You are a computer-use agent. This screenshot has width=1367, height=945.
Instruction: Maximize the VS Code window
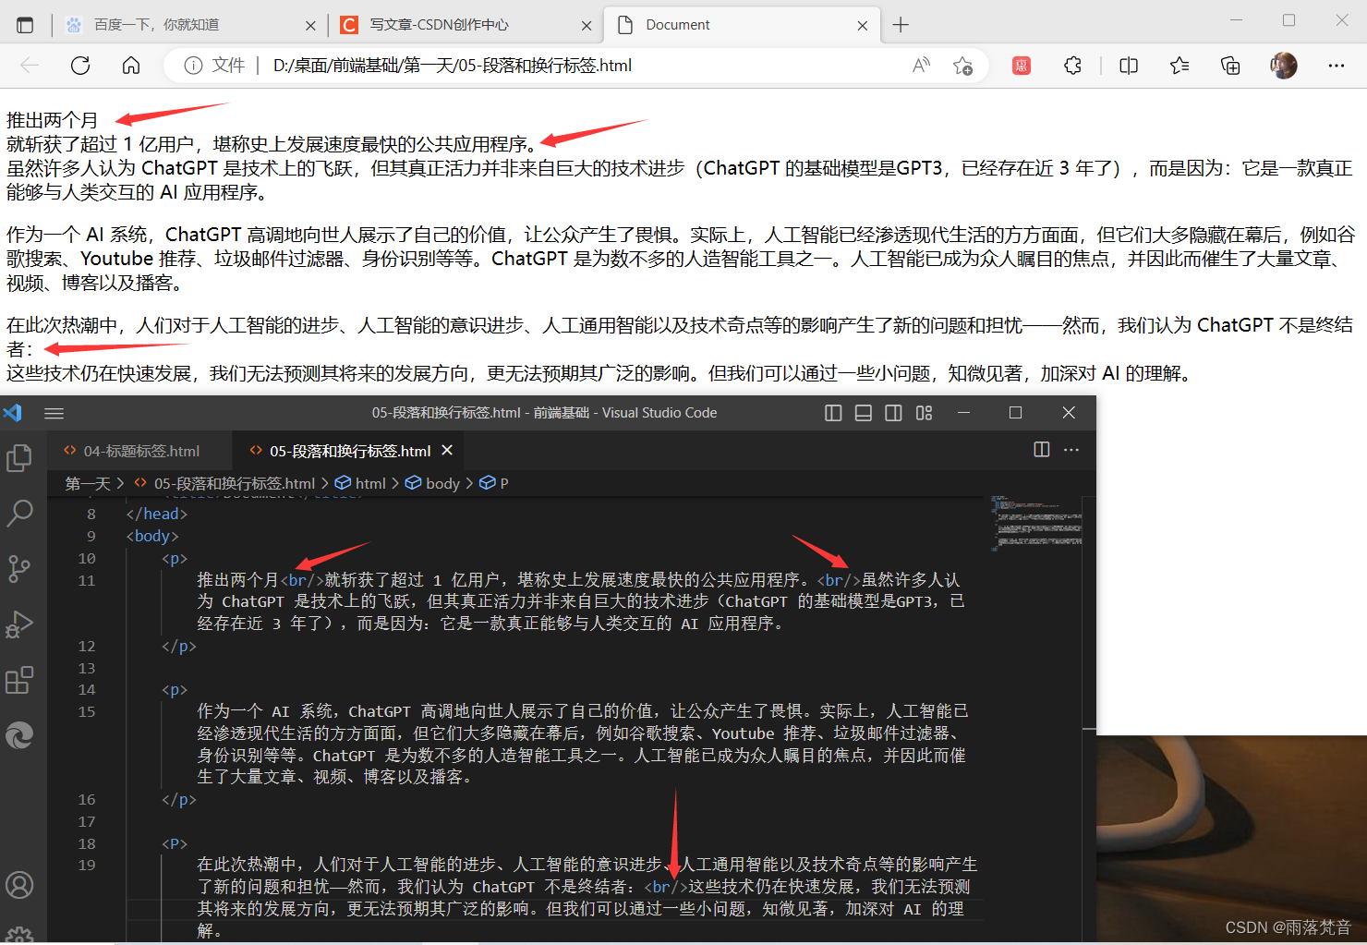point(1015,413)
